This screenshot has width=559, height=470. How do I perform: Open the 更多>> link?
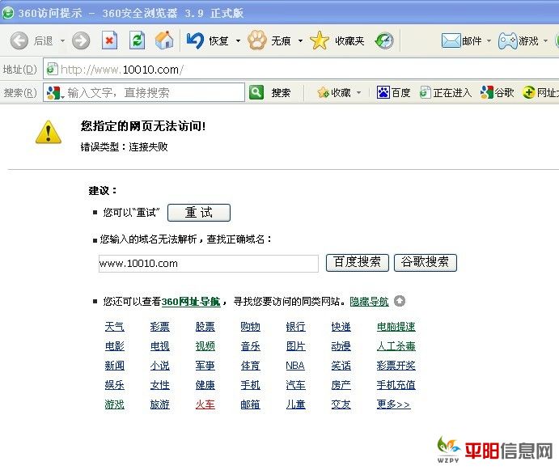click(x=394, y=404)
